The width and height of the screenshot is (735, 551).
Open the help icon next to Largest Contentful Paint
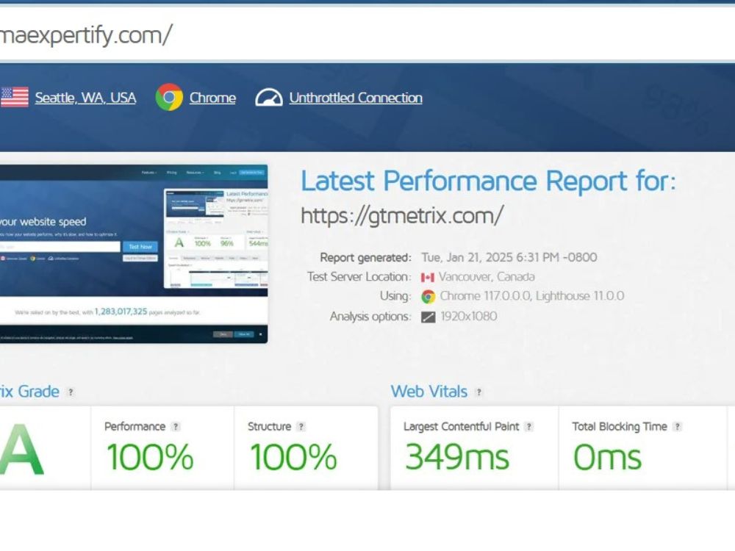[x=528, y=426]
